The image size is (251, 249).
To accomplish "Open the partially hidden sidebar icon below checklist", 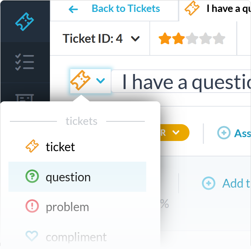I will point(25,97).
